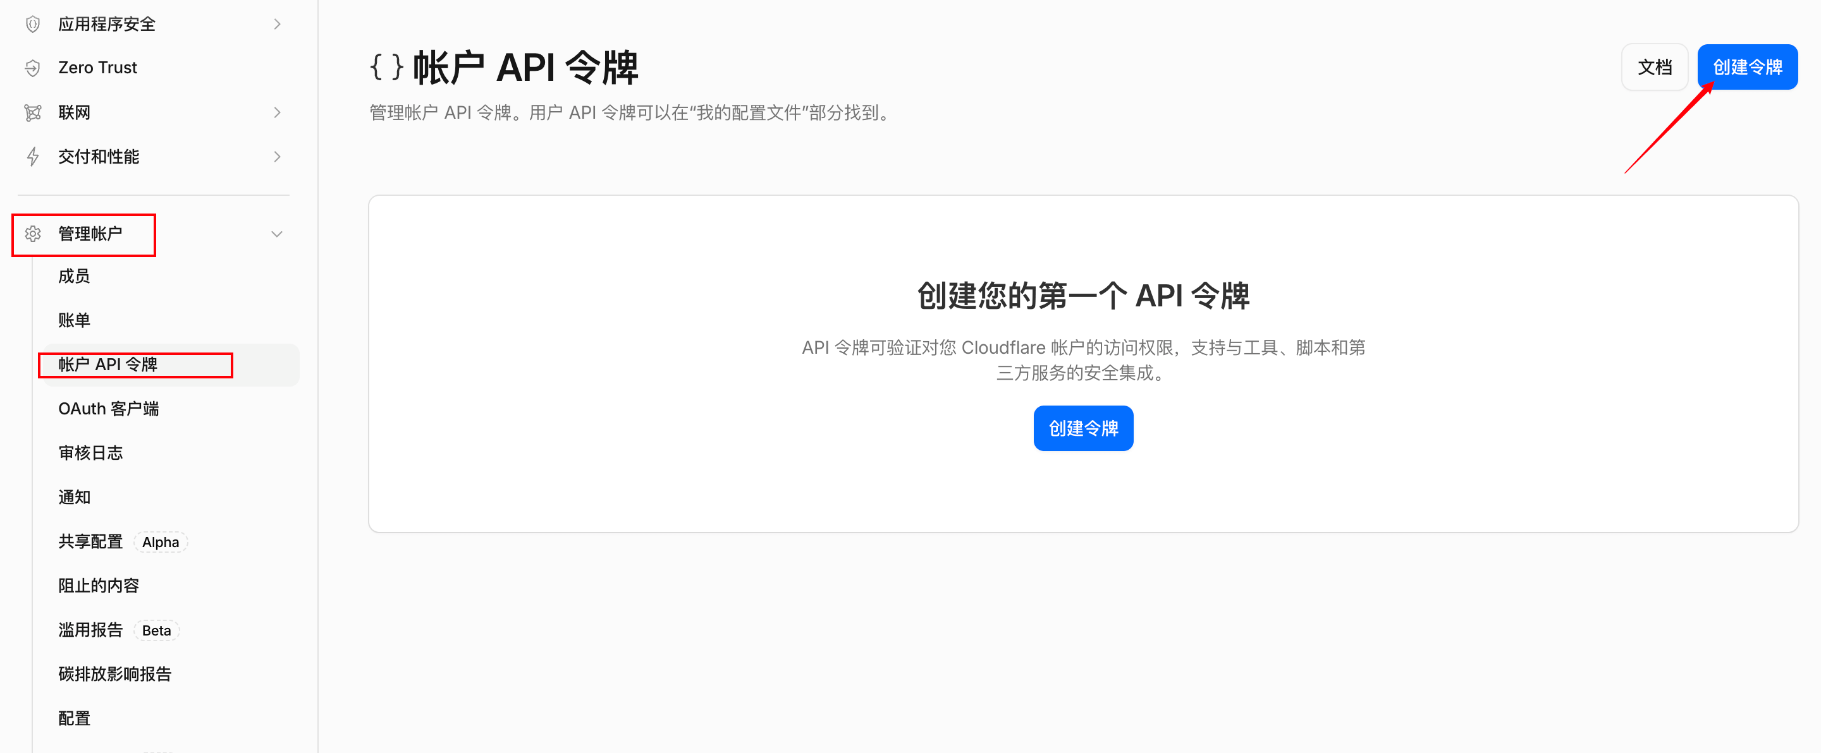Go to 成员 page

(74, 276)
